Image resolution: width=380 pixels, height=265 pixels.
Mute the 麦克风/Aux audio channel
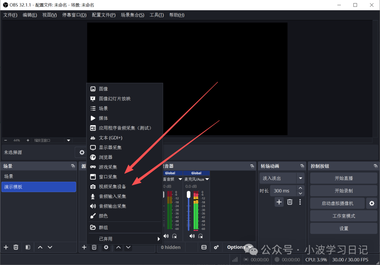pyautogui.click(x=192, y=236)
